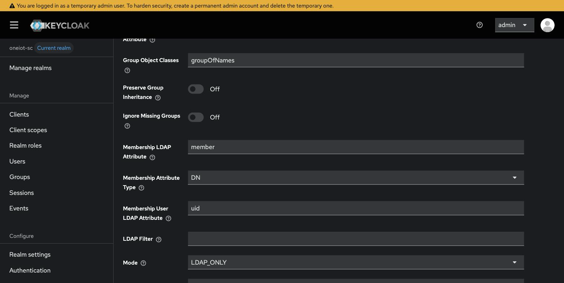
Task: Open the admin user dropdown
Action: (514, 25)
